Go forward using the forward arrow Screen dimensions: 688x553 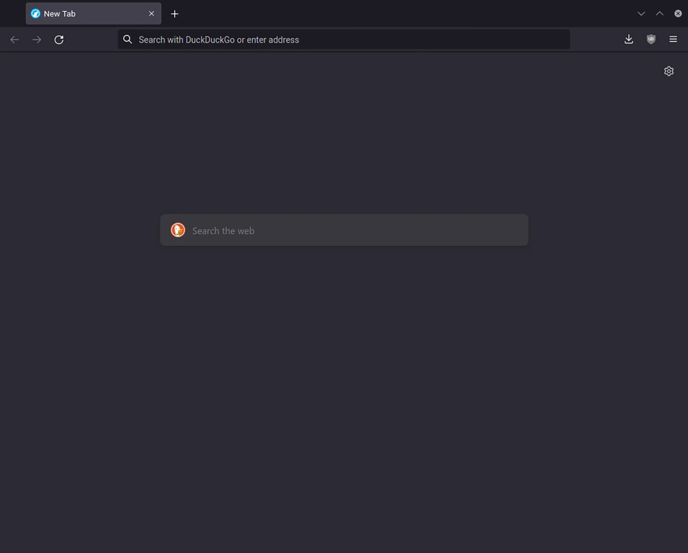point(37,40)
